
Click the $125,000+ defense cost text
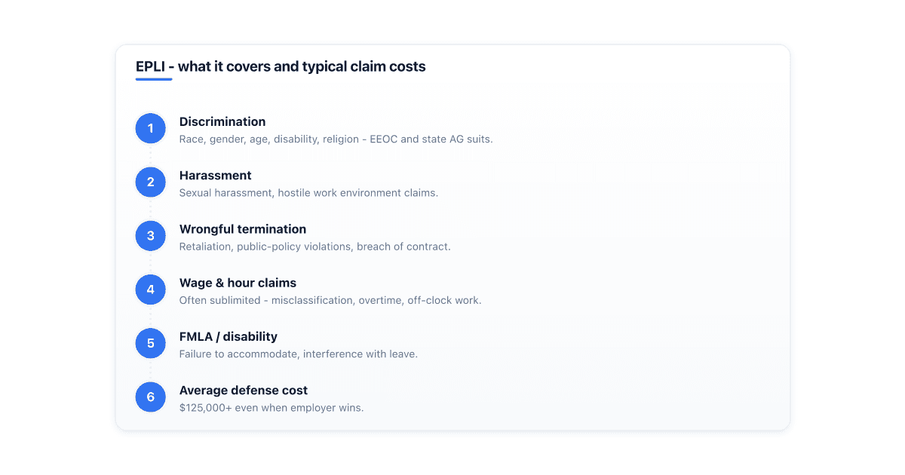[x=271, y=408]
